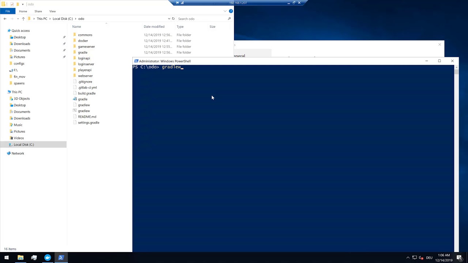This screenshot has width=468, height=263.
Task: Select the commons folder
Action: 85,35
